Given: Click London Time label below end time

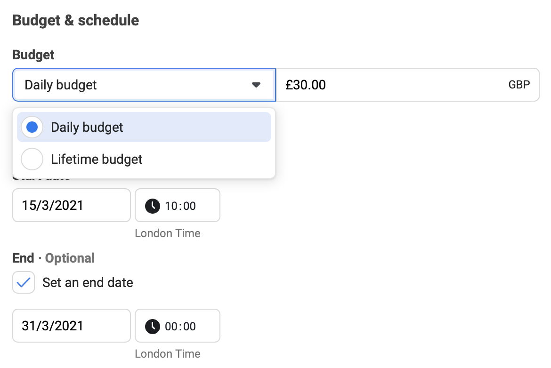Looking at the screenshot, I should pos(167,354).
